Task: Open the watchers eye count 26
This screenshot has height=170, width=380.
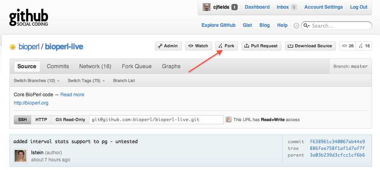Action: pyautogui.click(x=348, y=46)
